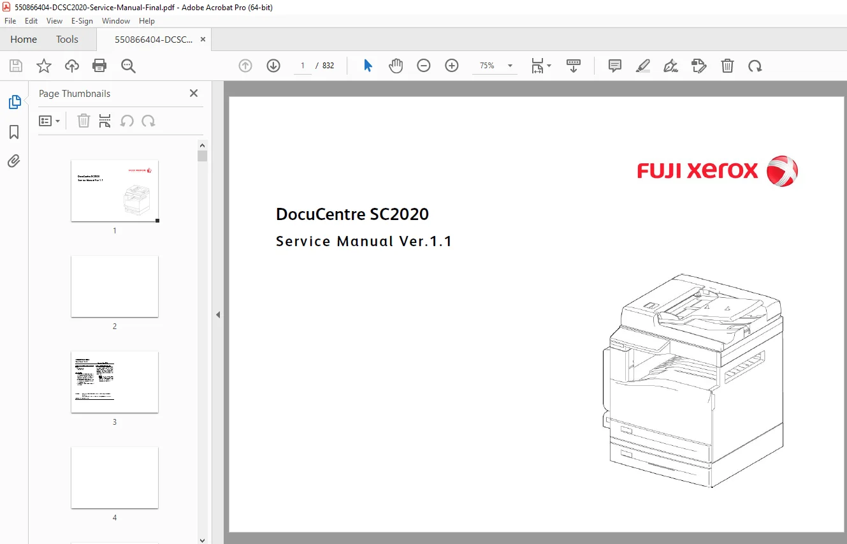Show the Bookmarks panel
The width and height of the screenshot is (847, 544).
click(14, 132)
